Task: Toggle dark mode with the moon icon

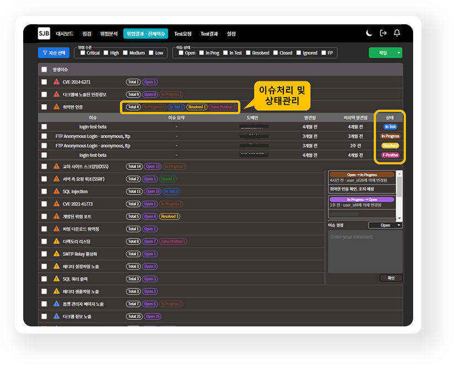Action: click(x=369, y=34)
